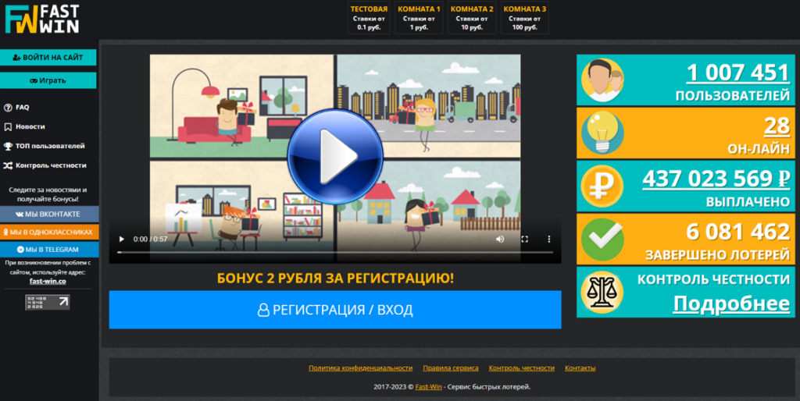800x401 pixels.
Task: Open FAQ in the sidebar
Action: 23,108
